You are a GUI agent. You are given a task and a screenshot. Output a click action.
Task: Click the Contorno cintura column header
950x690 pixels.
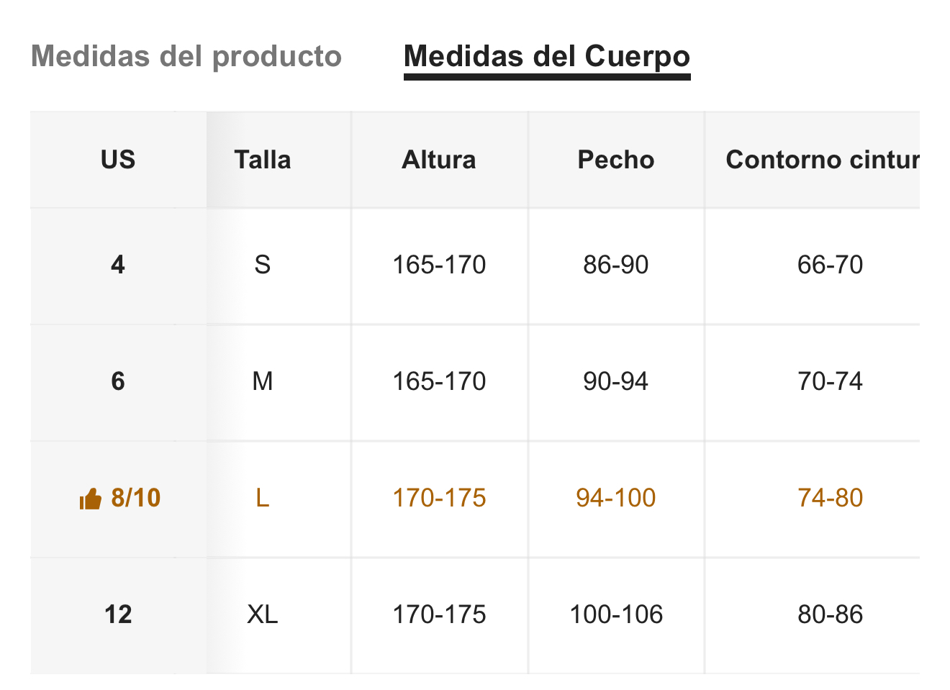(x=823, y=160)
